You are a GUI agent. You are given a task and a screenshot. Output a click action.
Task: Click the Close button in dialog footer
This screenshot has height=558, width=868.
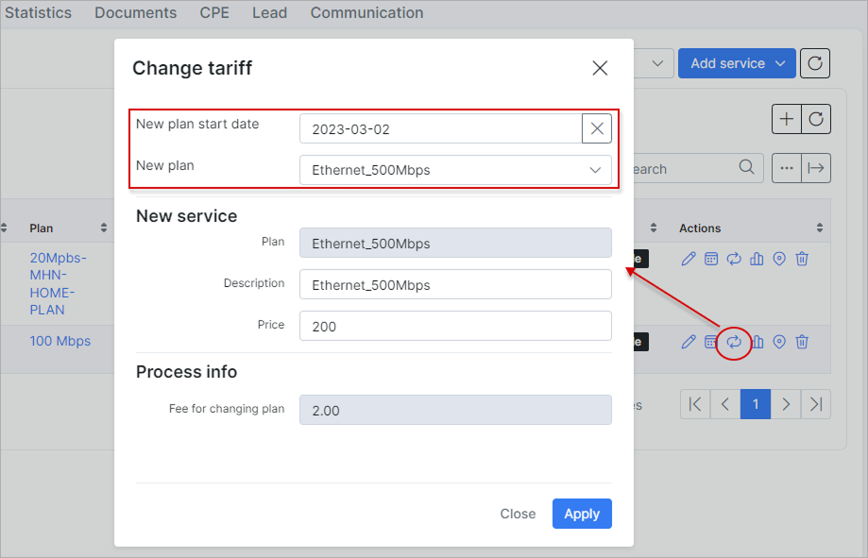[518, 514]
